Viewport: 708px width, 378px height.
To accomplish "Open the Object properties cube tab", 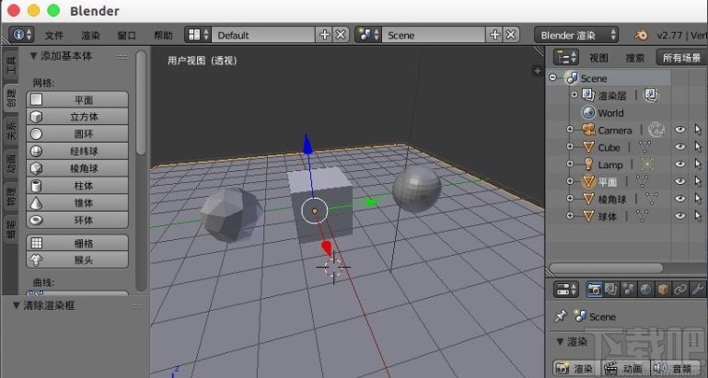I will pyautogui.click(x=663, y=290).
